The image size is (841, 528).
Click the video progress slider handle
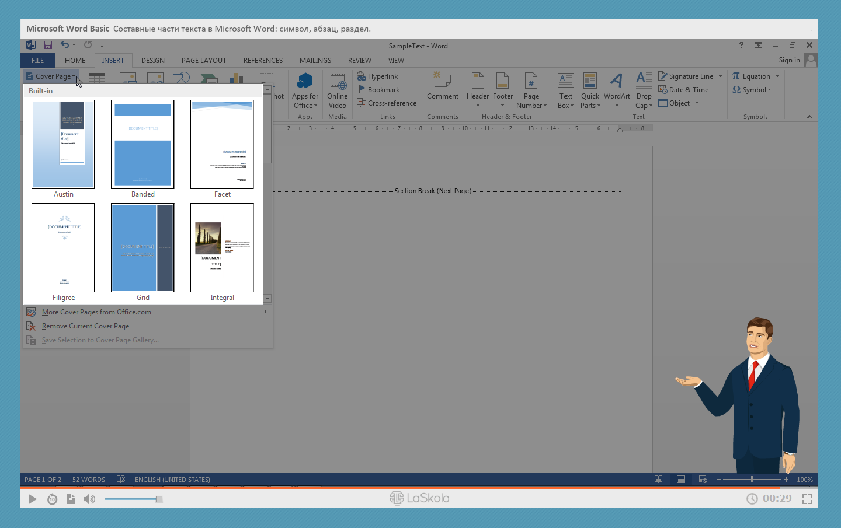tap(159, 499)
